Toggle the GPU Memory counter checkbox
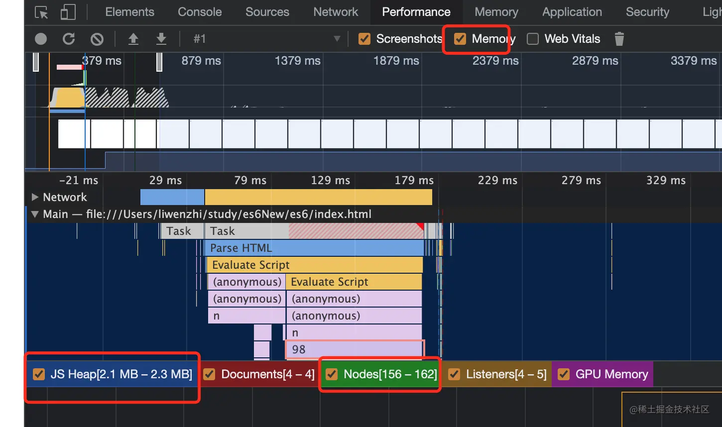Viewport: 722px width, 427px height. [x=564, y=374]
